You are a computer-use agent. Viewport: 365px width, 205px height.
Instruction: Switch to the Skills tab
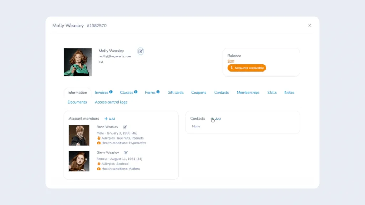pyautogui.click(x=272, y=93)
